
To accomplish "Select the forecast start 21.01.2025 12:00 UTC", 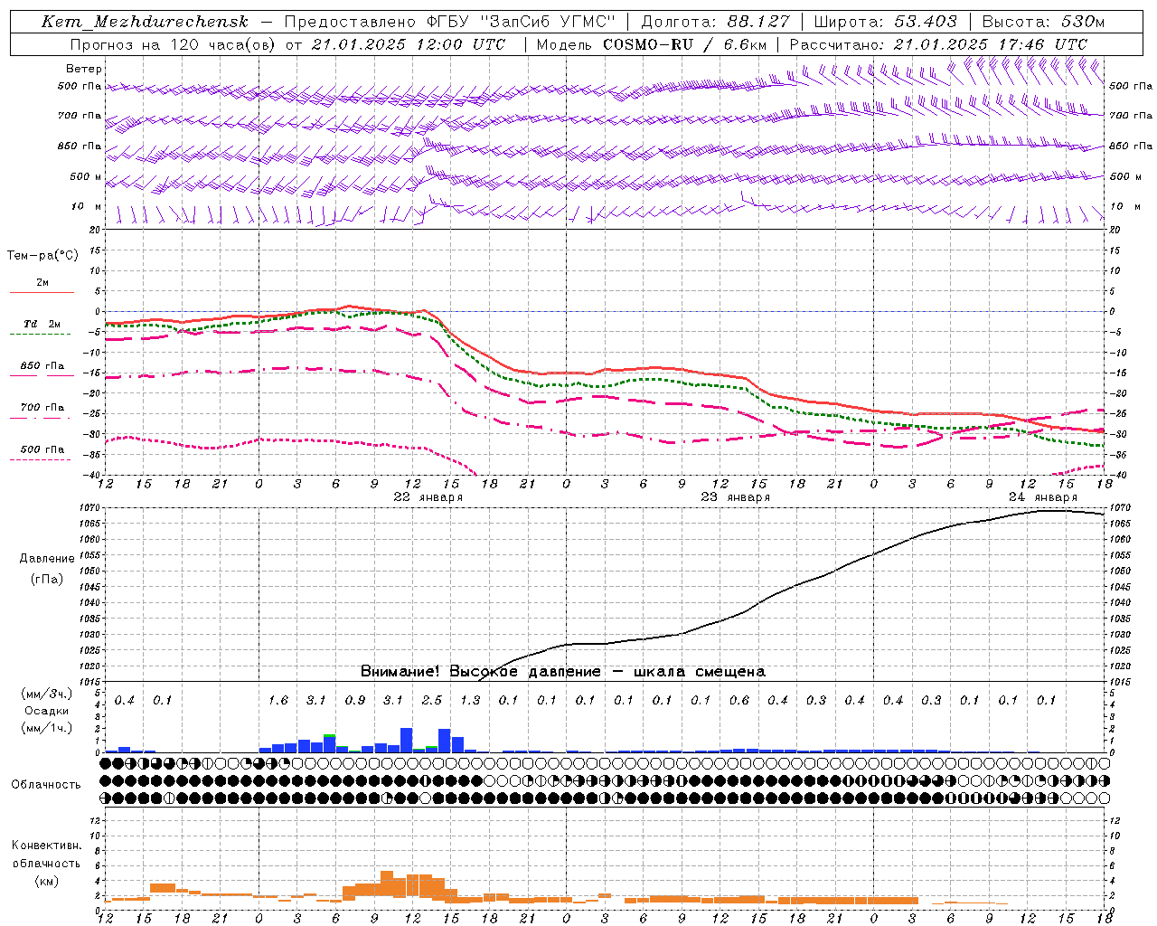I will tap(408, 44).
